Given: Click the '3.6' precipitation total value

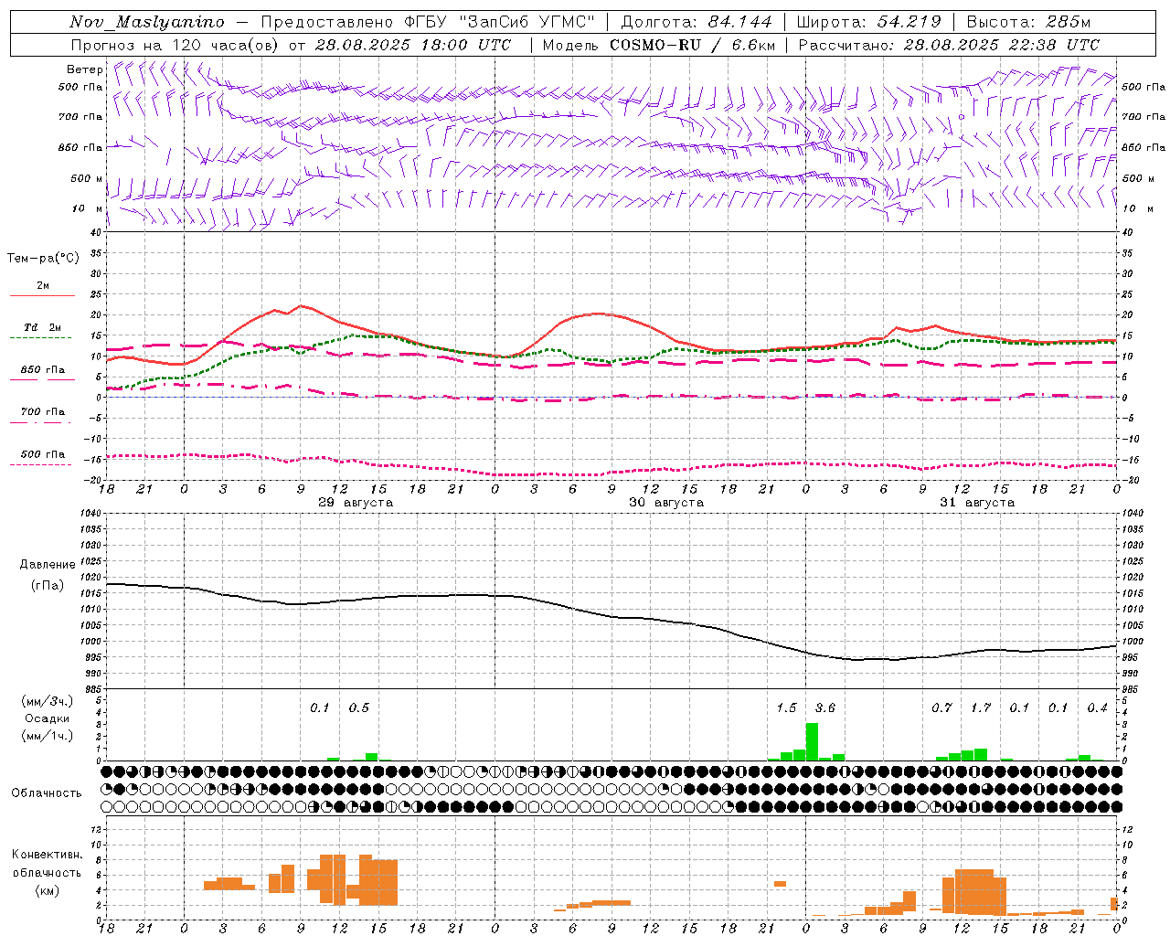Looking at the screenshot, I should point(825,708).
